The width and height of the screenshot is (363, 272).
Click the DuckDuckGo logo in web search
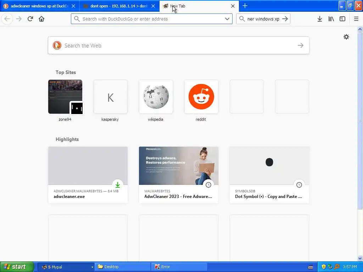pyautogui.click(x=57, y=45)
